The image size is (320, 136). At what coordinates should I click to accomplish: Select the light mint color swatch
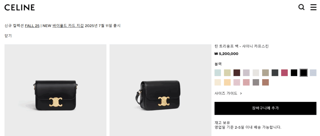pos(218,73)
